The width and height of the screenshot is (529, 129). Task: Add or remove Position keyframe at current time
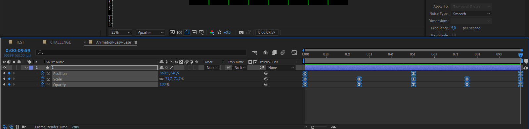[x=9, y=73]
